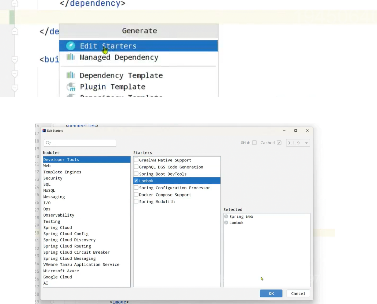Toggle fold marker beside build tag

[x=15, y=60]
